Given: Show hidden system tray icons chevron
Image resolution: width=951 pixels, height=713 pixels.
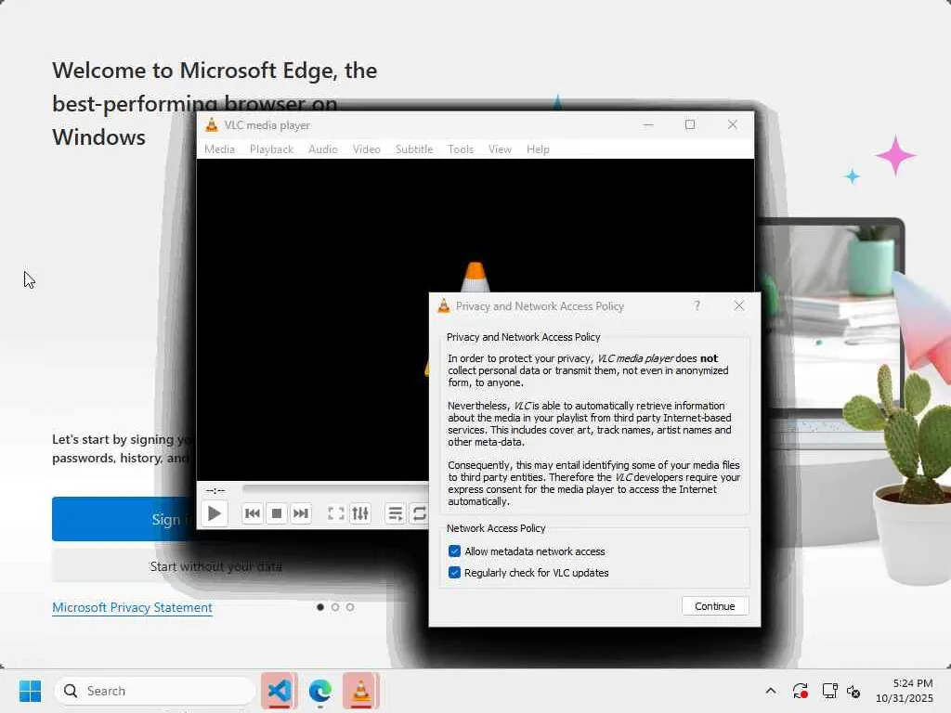Looking at the screenshot, I should coord(770,691).
